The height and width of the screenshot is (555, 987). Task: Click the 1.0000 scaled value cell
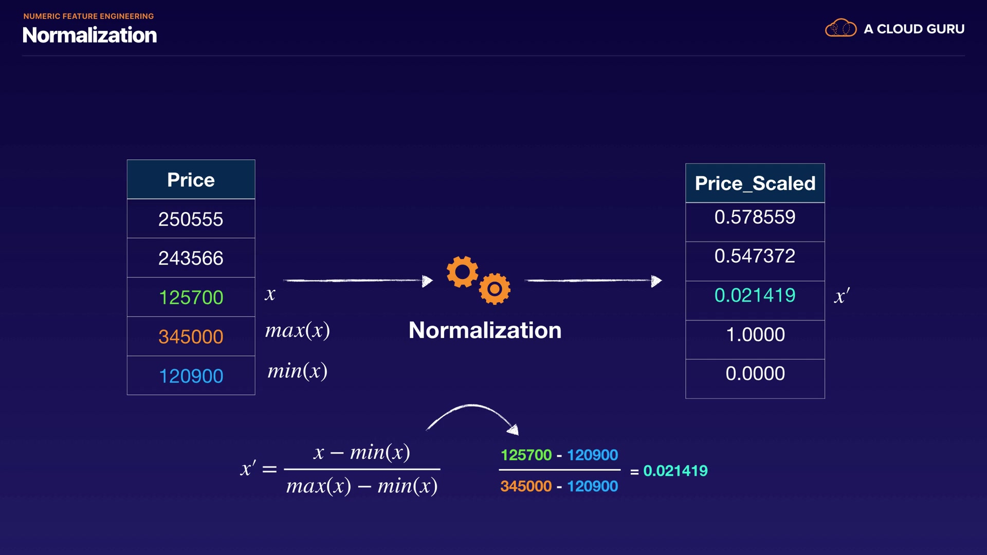(755, 335)
